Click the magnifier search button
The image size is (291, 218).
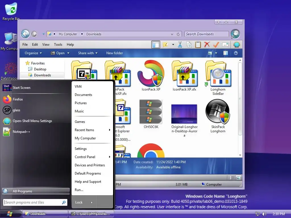pyautogui.click(x=235, y=34)
